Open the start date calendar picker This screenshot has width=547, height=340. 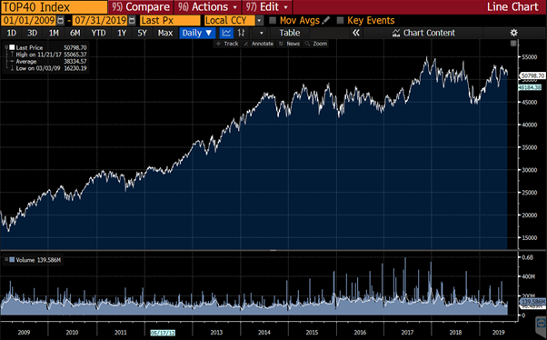pos(60,21)
